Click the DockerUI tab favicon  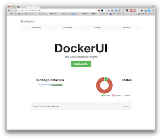[x=18, y=7]
